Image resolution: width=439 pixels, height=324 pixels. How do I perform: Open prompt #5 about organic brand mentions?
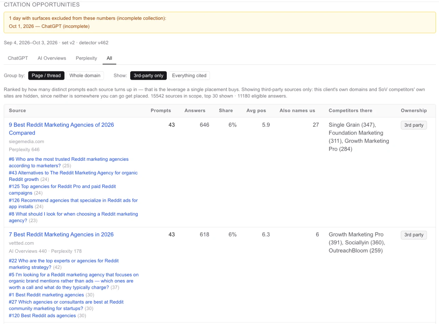(74, 281)
